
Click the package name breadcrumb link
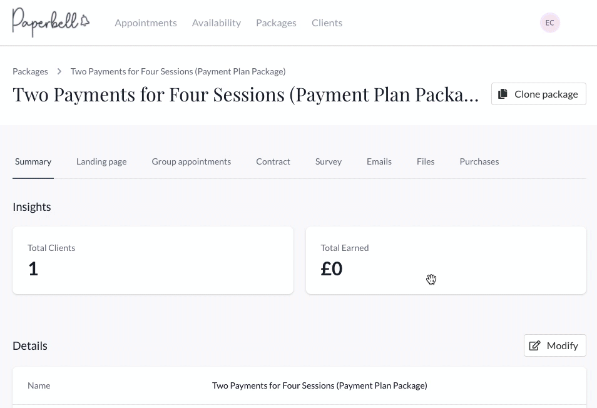pyautogui.click(x=178, y=71)
